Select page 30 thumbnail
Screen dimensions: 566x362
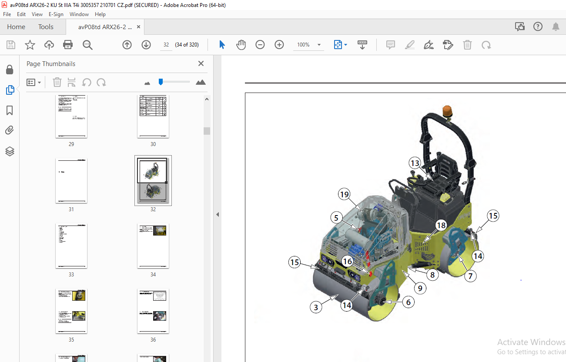coord(153,116)
